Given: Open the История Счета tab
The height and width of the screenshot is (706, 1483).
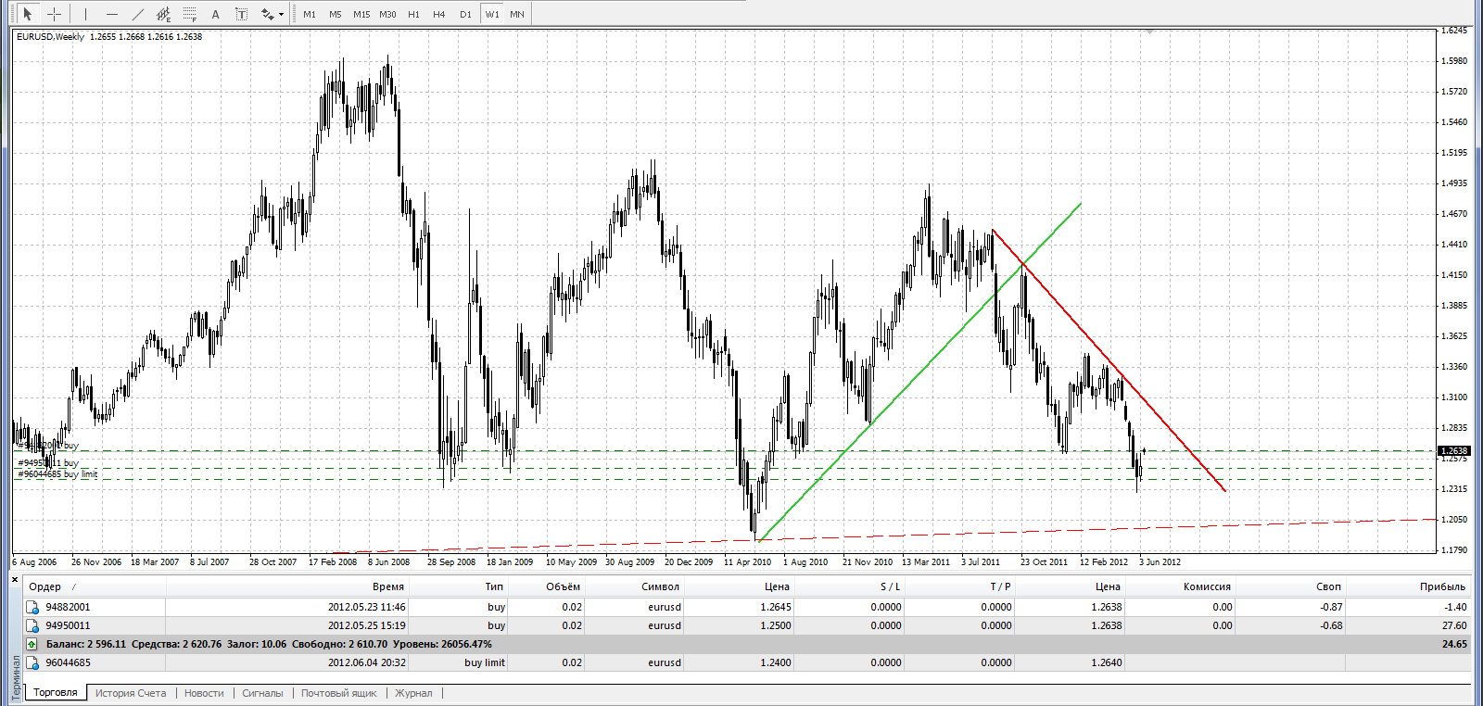Looking at the screenshot, I should 131,693.
